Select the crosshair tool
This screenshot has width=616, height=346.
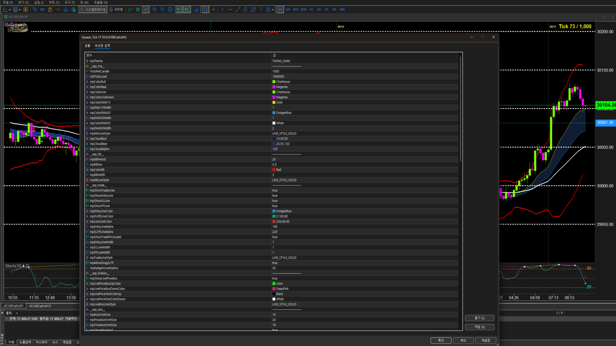click(213, 10)
